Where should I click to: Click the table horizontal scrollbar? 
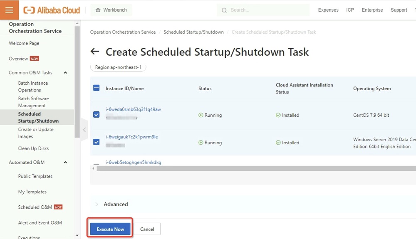pyautogui.click(x=256, y=168)
